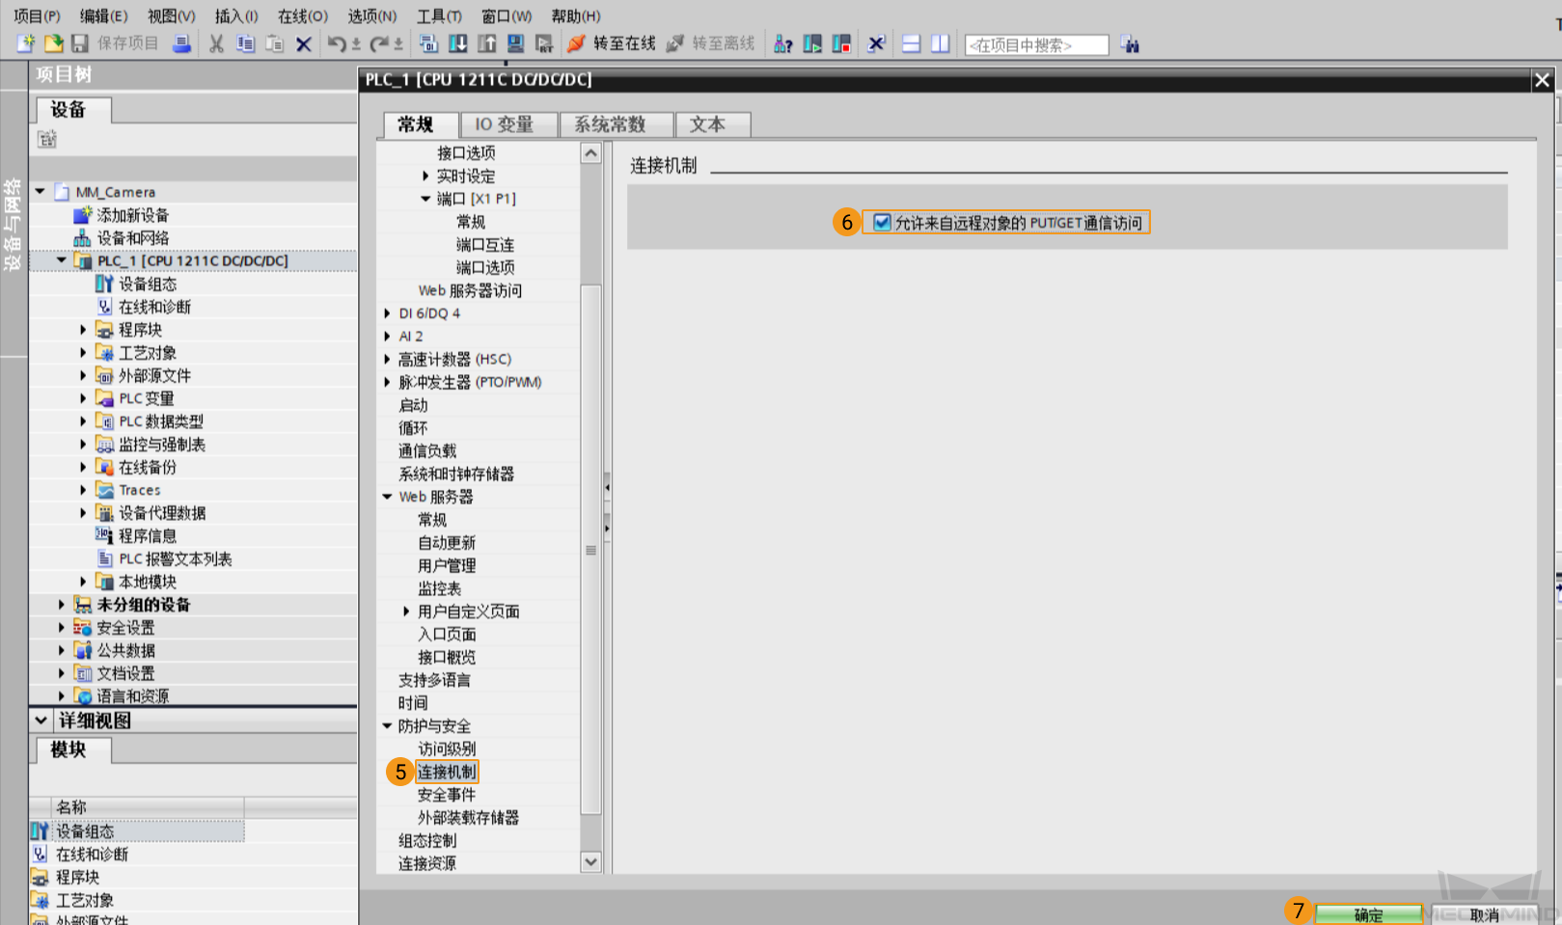Select 安全事件 in property navigation

tap(447, 795)
